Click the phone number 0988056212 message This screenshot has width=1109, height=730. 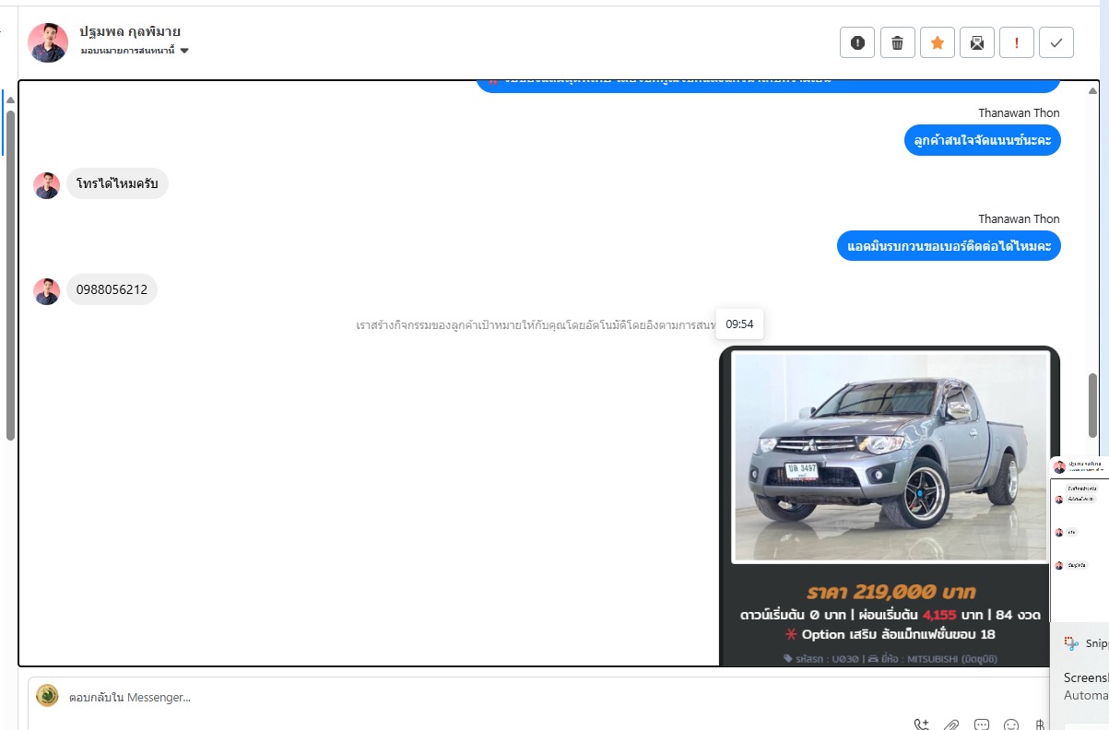112,289
